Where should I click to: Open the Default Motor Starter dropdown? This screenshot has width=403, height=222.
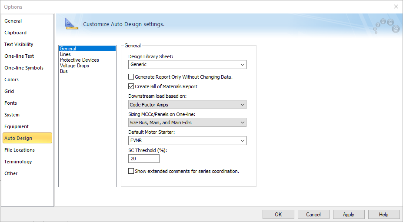(x=187, y=141)
